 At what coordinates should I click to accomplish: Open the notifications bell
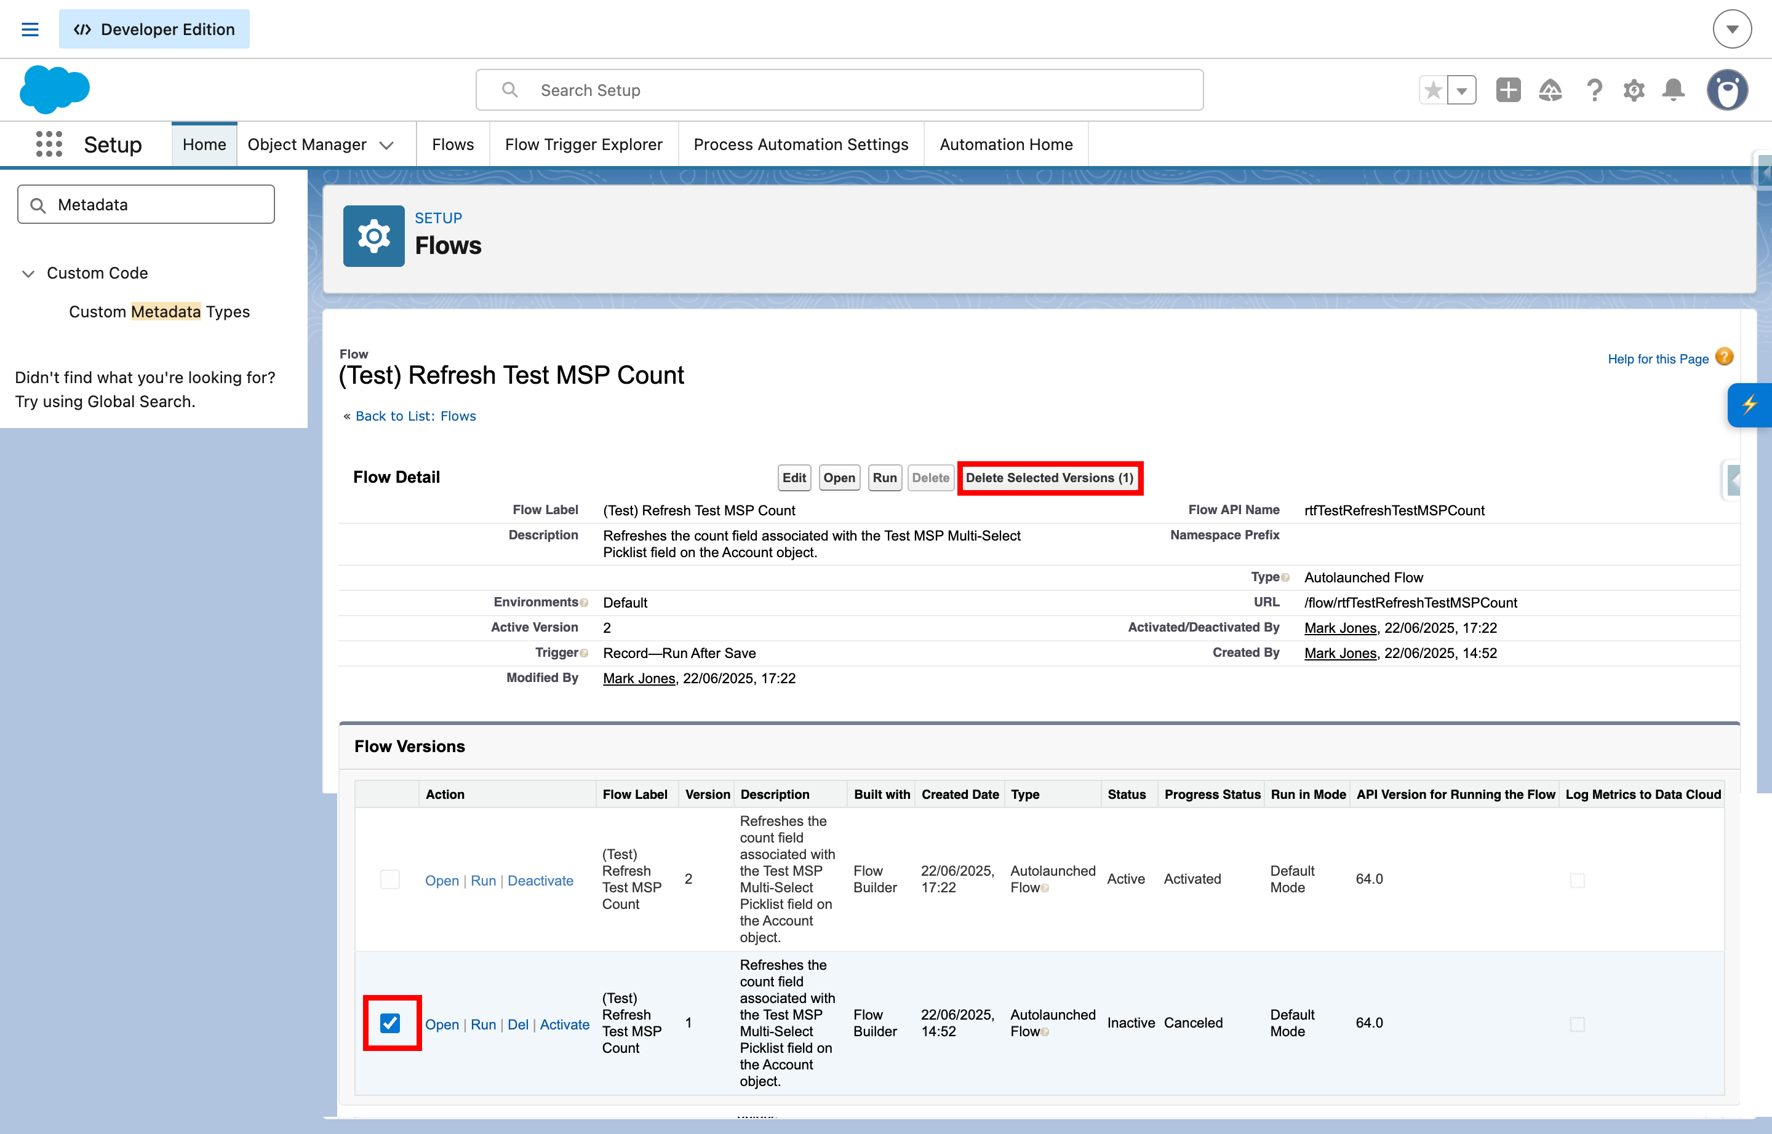click(x=1672, y=90)
